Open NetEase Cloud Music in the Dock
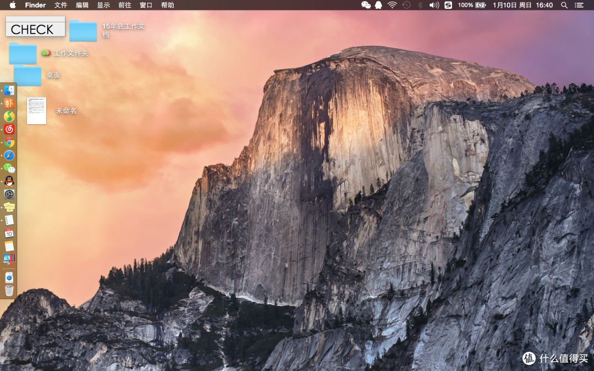Screen dimensions: 594x371 tap(9, 129)
